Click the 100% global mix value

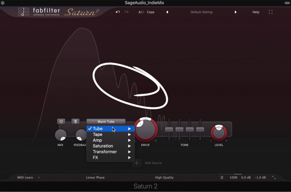[234, 177]
